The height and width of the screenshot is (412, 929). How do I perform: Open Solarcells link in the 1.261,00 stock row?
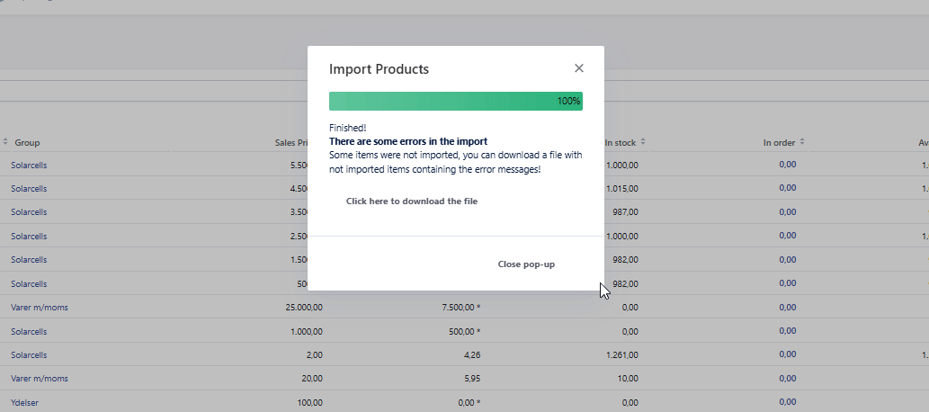(x=29, y=355)
